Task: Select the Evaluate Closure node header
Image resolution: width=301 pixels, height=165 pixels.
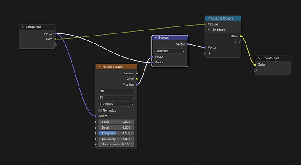Action: [222, 18]
